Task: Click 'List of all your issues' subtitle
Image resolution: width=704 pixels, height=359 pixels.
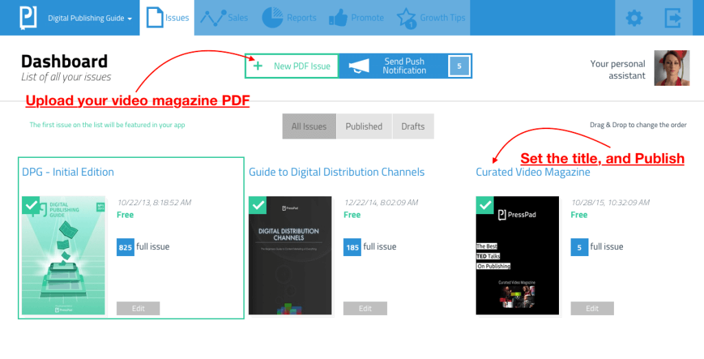Action: [x=66, y=77]
